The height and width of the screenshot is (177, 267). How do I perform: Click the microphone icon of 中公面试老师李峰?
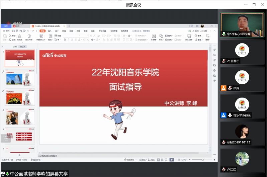[224, 34]
